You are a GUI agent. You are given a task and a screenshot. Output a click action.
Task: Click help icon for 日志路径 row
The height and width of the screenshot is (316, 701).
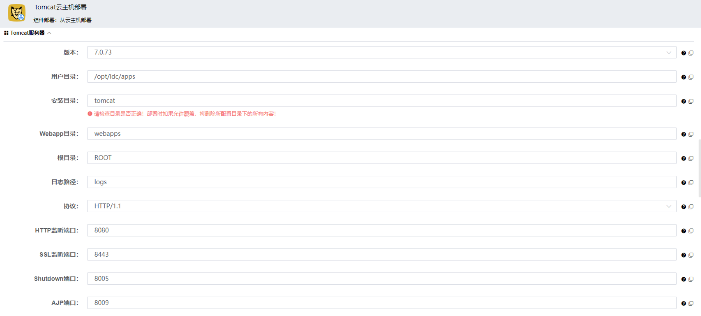683,183
